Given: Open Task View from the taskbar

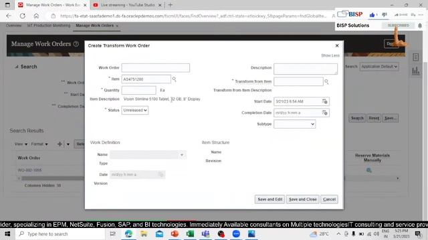Looking at the screenshot, I should point(113,234).
